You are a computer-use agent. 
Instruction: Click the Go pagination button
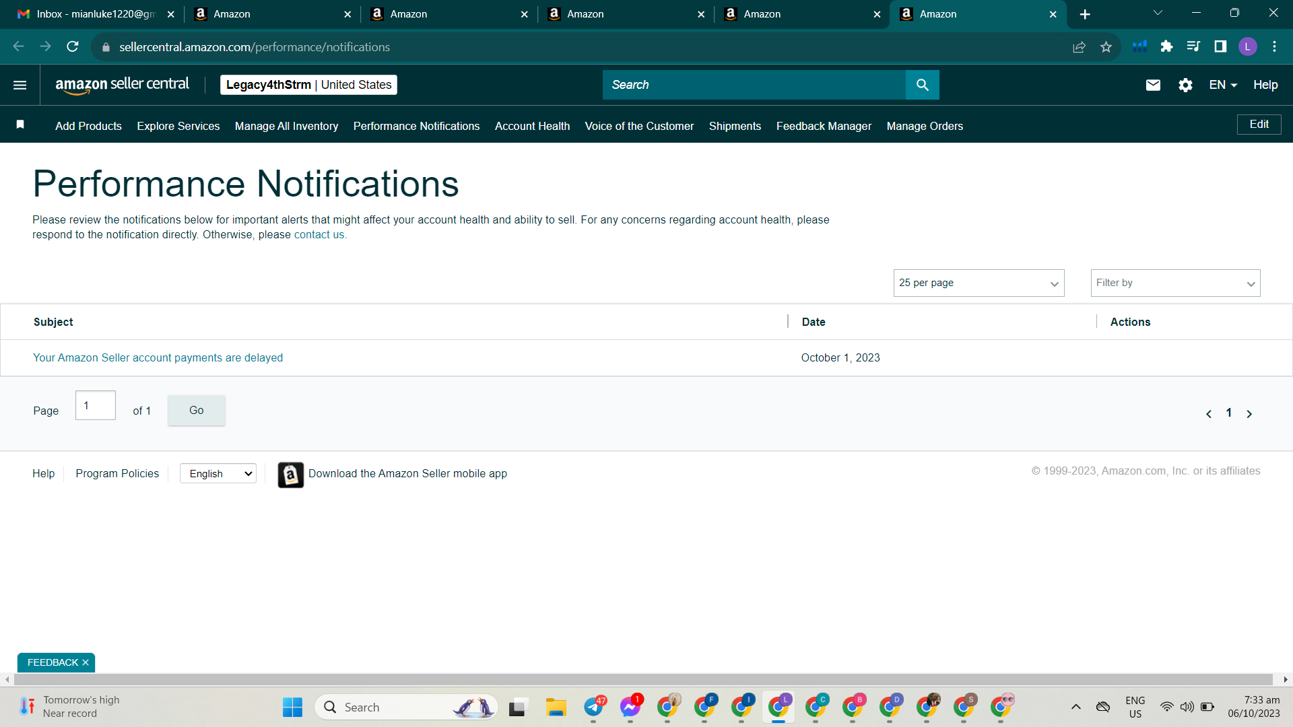pos(196,410)
